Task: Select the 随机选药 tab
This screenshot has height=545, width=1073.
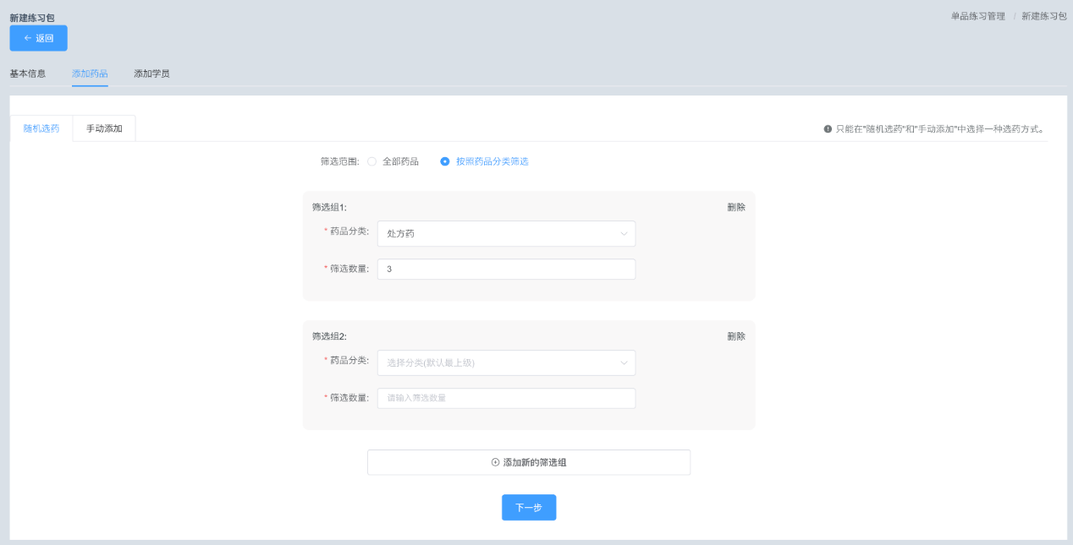Action: 41,128
